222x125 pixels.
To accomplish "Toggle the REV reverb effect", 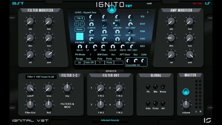I will point(143,46).
